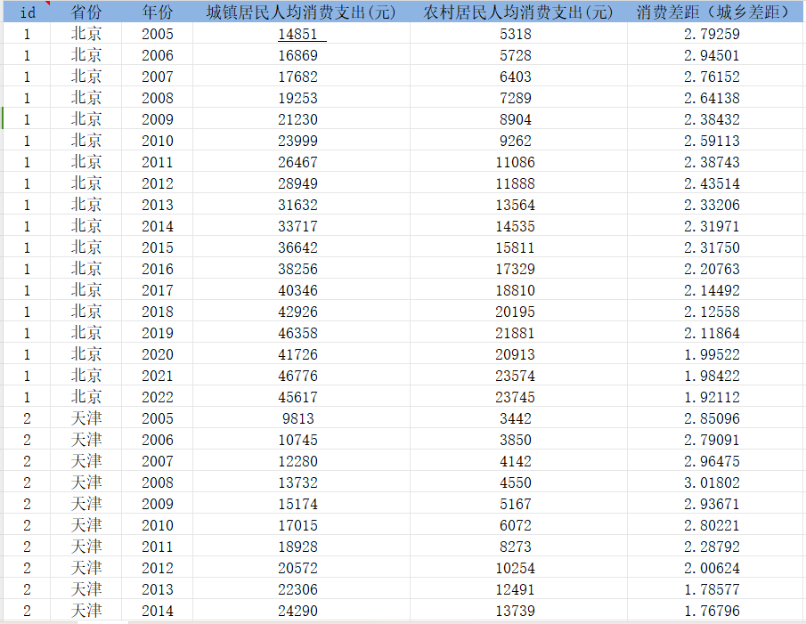
Task: Click the gap value 3.01802
Action: 712,482
